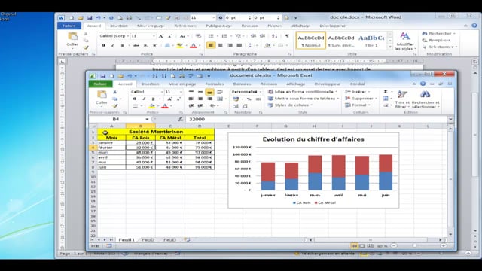Open Trier et filtrer in Excel
This screenshot has height=271, width=482.
click(x=402, y=99)
